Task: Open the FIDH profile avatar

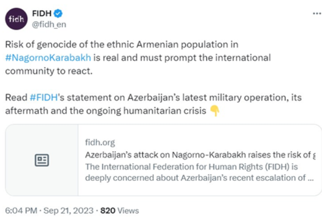Action: point(16,19)
